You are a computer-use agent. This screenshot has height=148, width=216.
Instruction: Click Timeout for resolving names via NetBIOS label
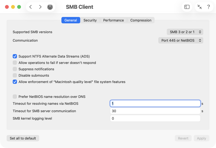pyautogui.click(x=46, y=103)
